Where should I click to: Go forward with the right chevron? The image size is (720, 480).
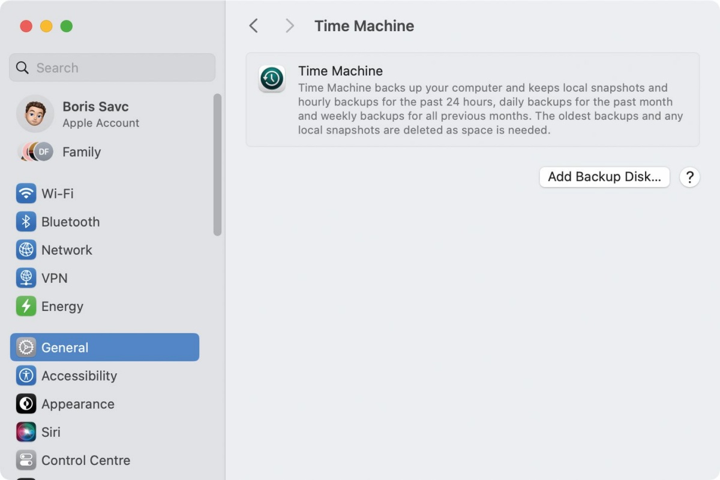(x=290, y=26)
